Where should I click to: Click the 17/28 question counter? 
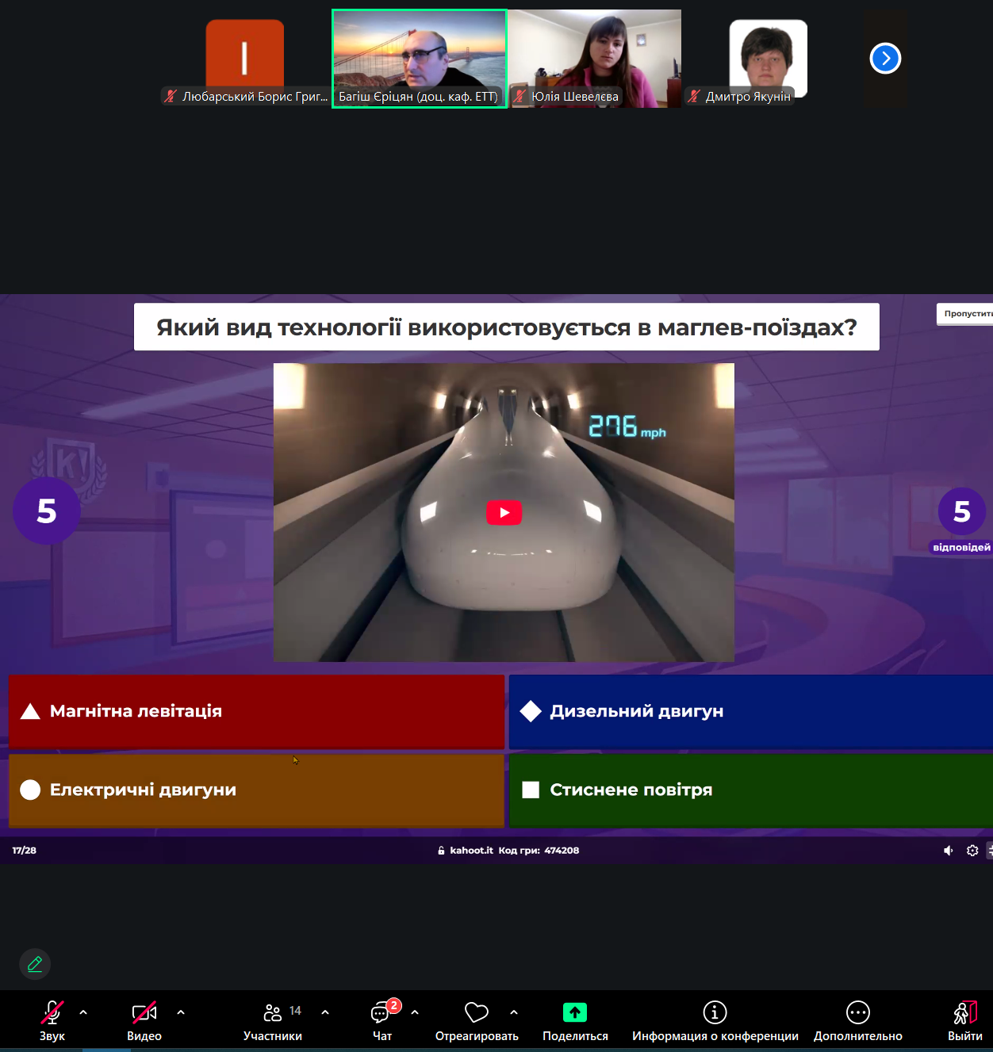coord(25,851)
